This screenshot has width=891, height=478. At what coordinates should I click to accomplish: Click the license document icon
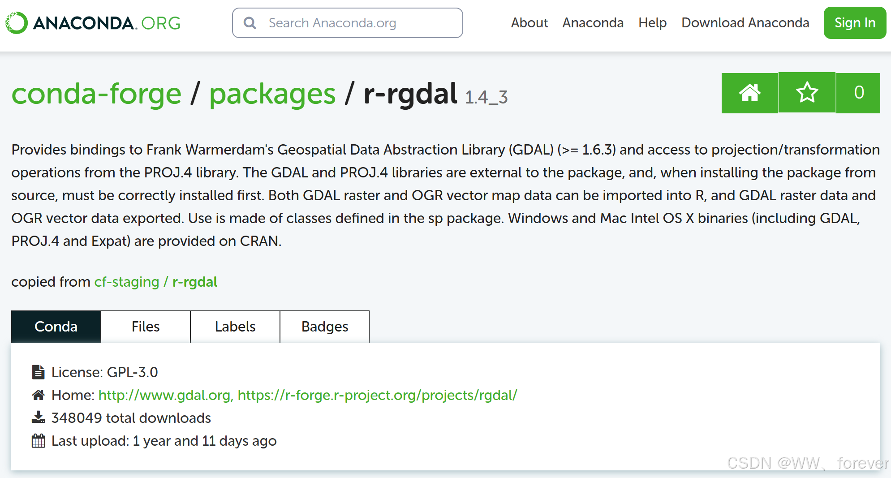tap(39, 372)
